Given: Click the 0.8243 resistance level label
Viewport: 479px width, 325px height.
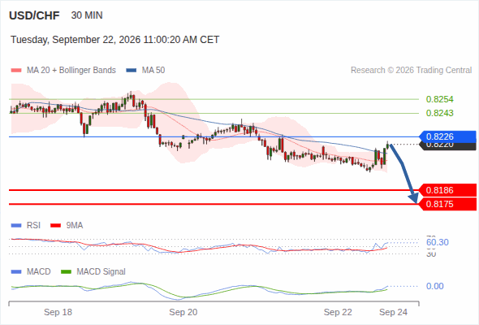Looking at the screenshot, I should coord(439,113).
